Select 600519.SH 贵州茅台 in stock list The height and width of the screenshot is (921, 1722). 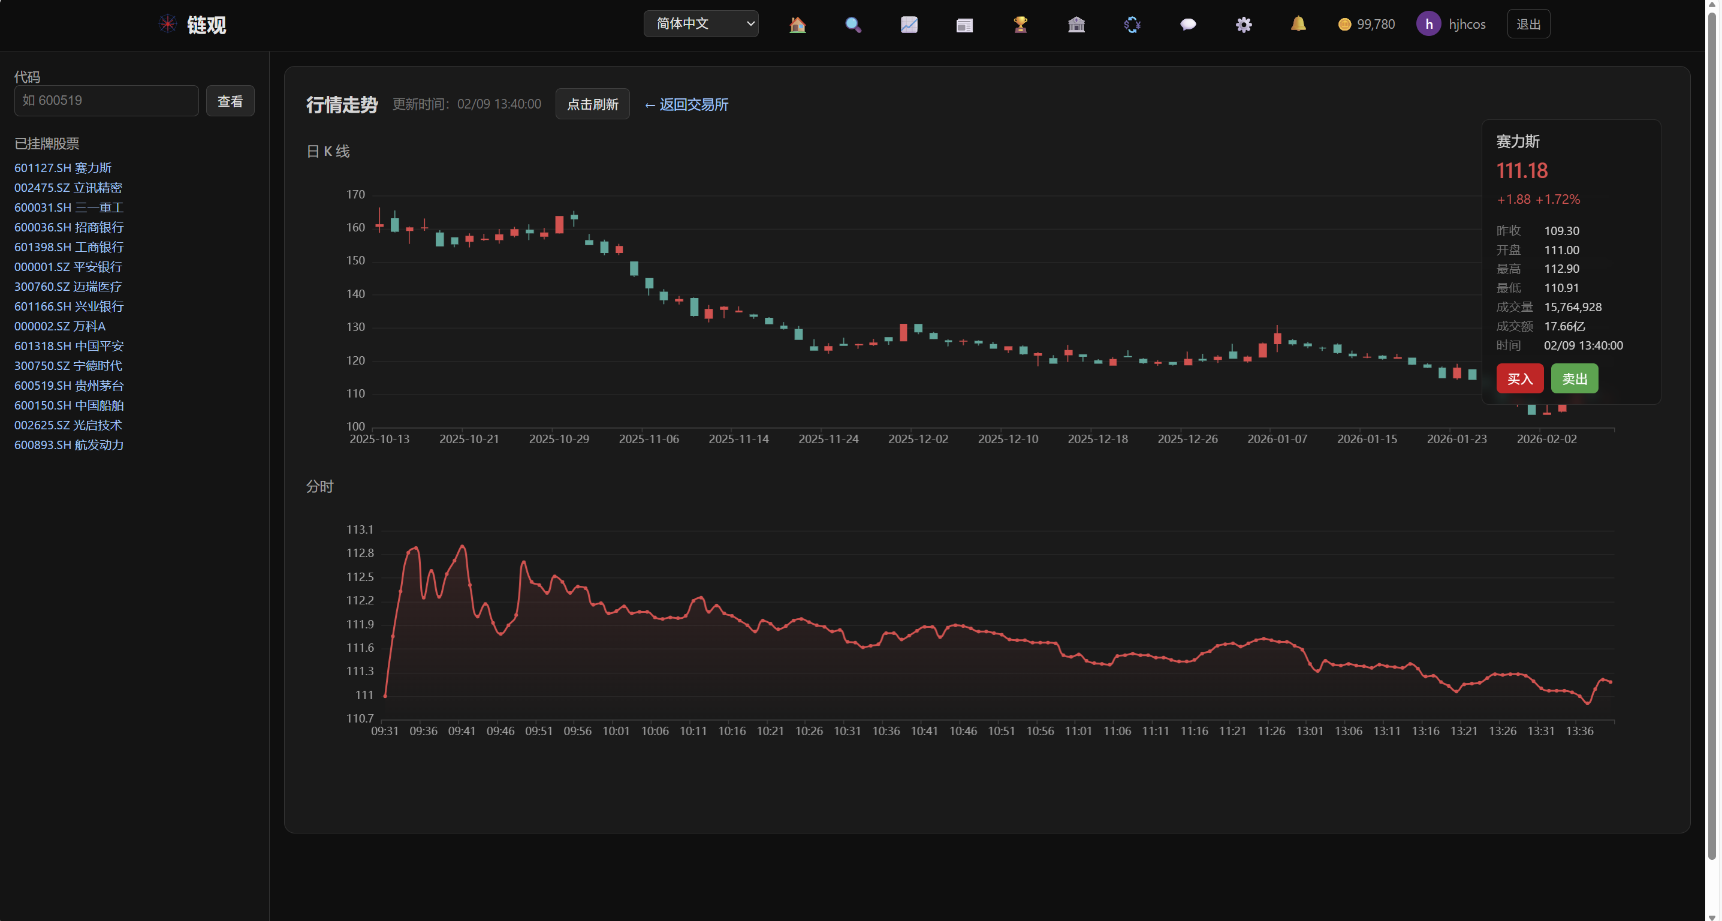tap(69, 386)
